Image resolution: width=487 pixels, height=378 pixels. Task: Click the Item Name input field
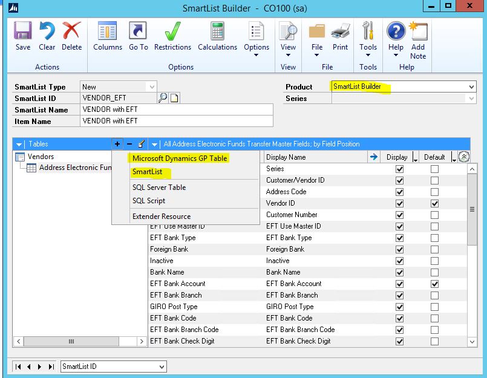[177, 121]
